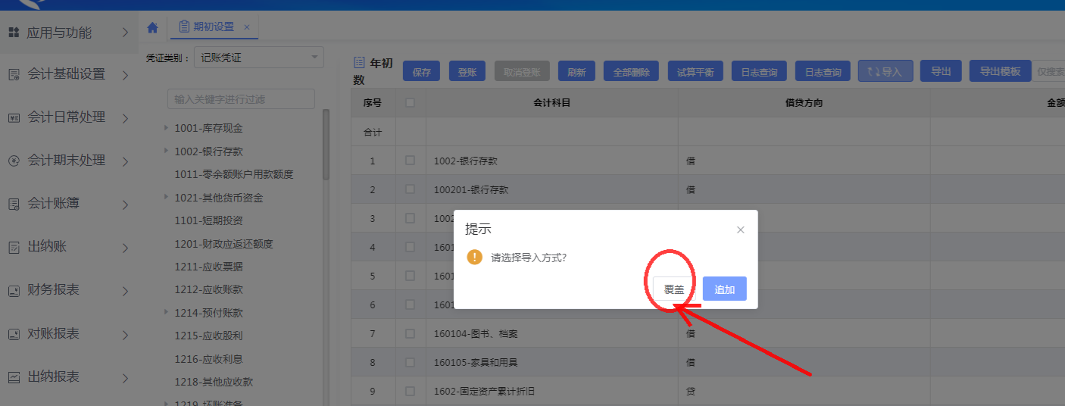1065x406 pixels.
Task: Check the box for 160104-图书、档案 row
Action: coord(410,333)
